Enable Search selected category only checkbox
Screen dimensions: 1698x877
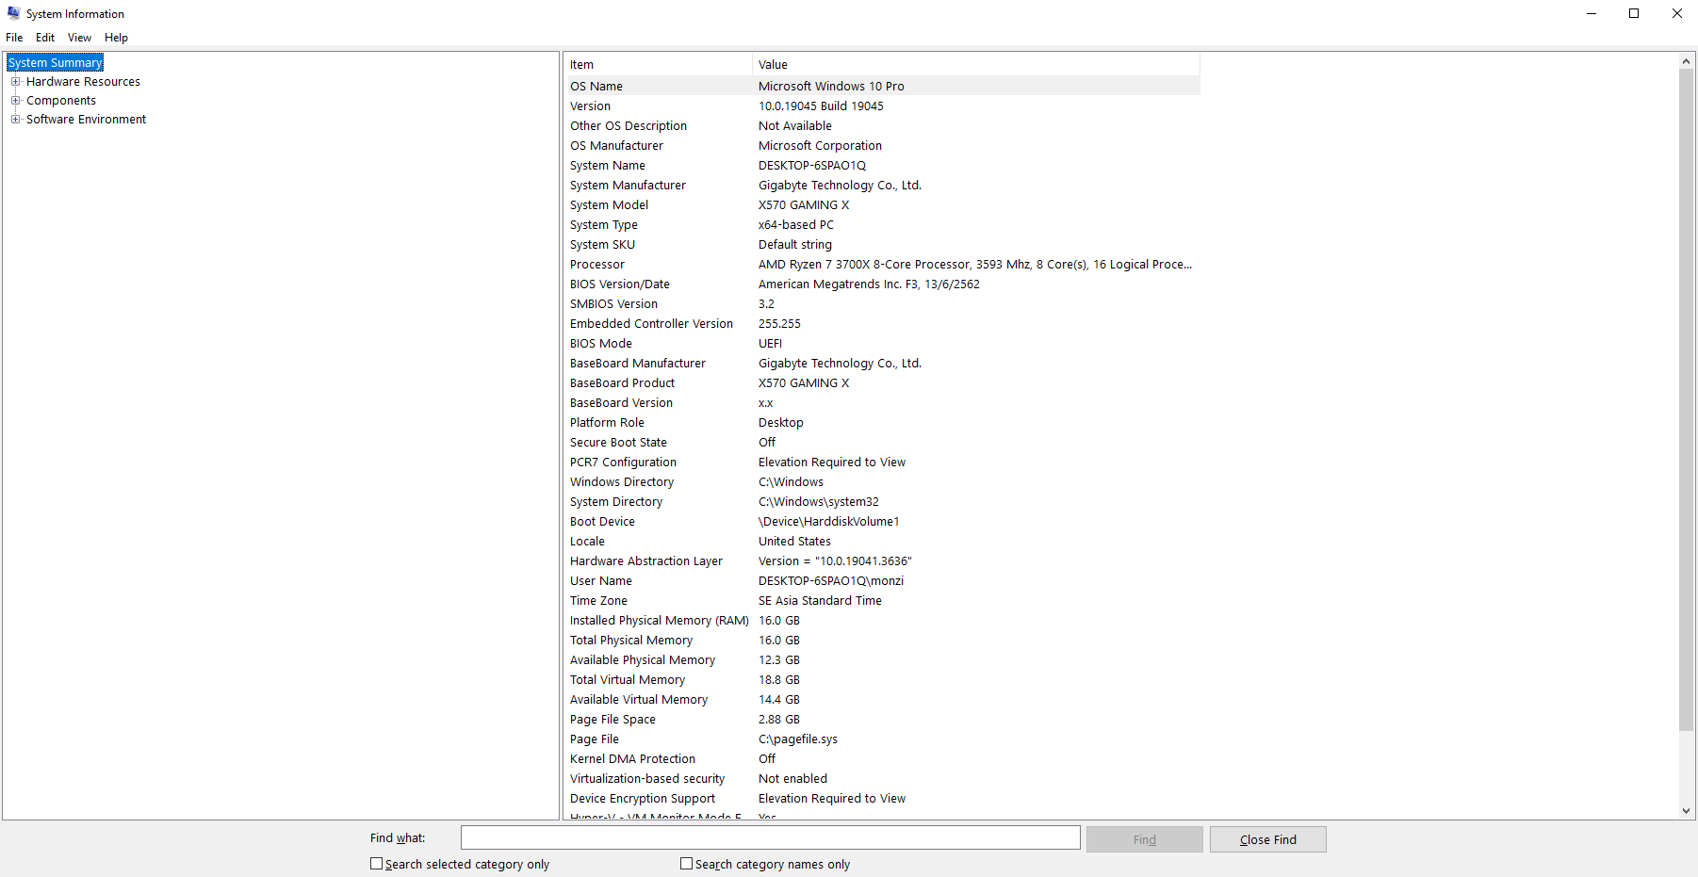click(377, 864)
